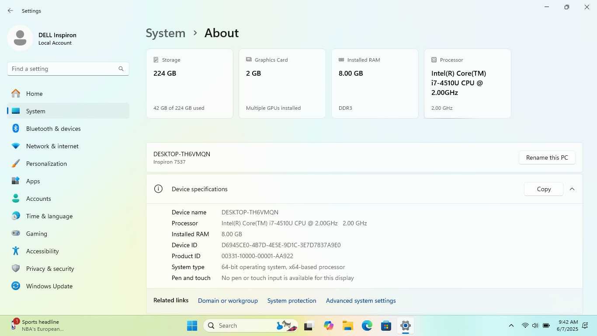Open the System protection link
This screenshot has height=336, width=597.
[x=292, y=301]
